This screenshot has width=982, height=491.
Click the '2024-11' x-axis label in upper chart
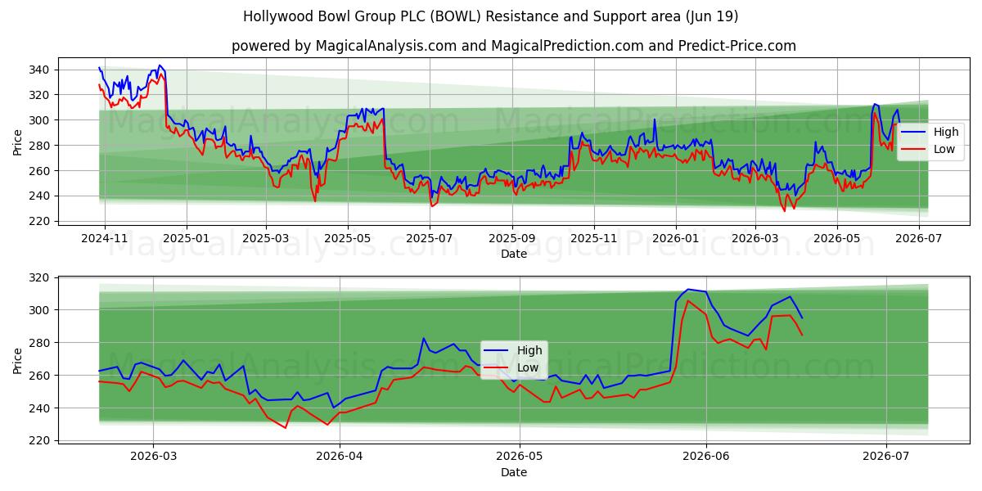click(x=104, y=239)
